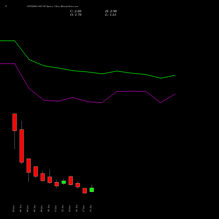Click the chart title text at the top
This screenshot has height=219, width=219.
click(x=53, y=7)
